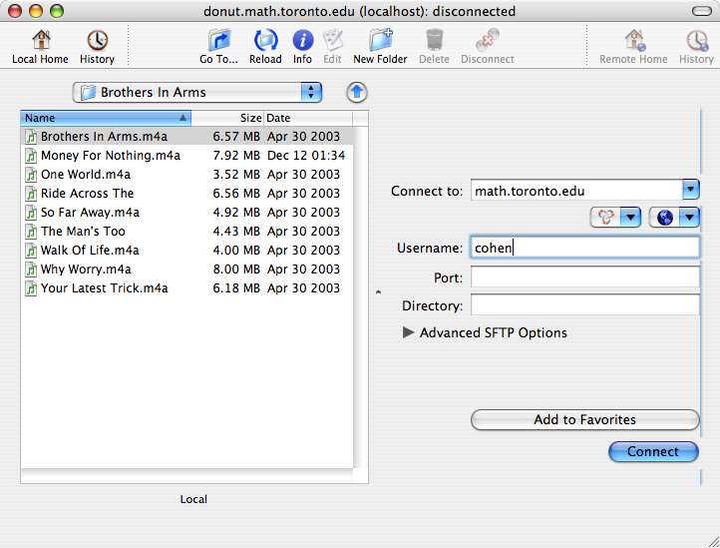Sort by Size column
Viewport: 720px width, 548px height.
[x=227, y=118]
